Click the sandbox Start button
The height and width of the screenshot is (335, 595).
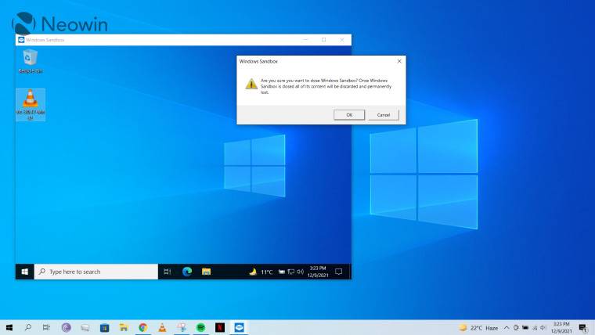point(25,272)
